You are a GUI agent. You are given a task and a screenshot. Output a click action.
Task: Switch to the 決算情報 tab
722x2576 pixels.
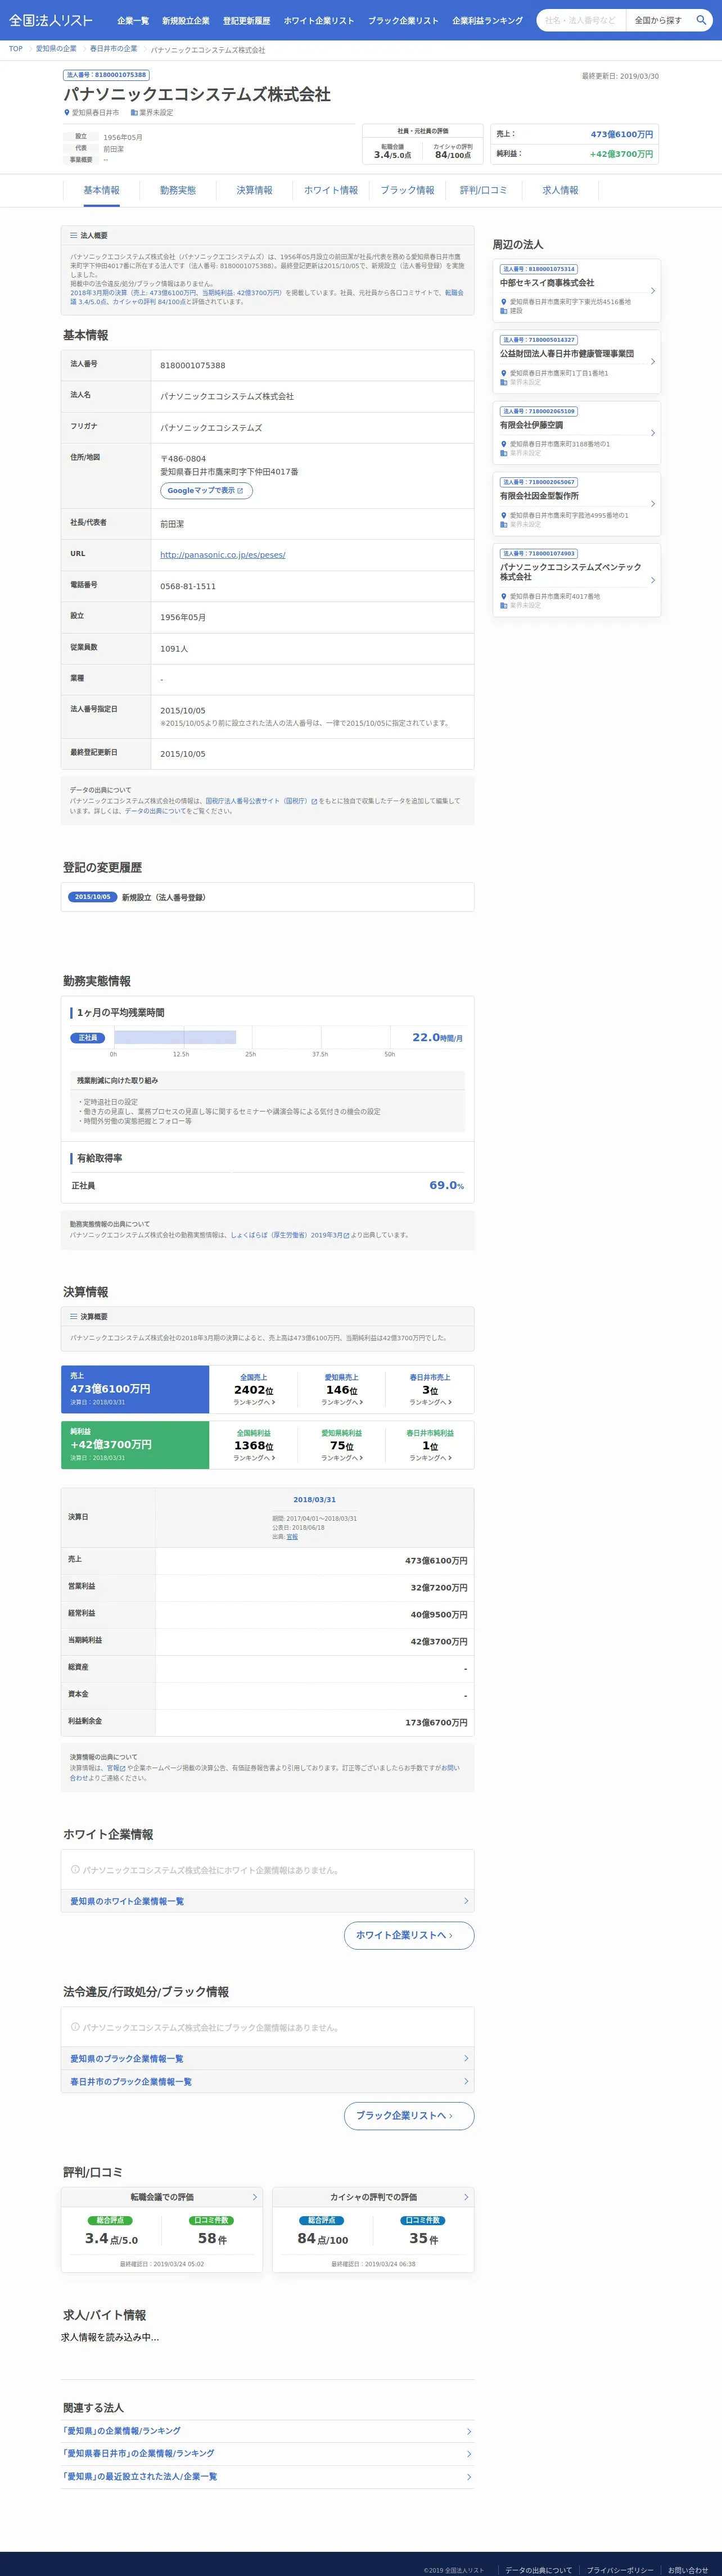pyautogui.click(x=254, y=190)
